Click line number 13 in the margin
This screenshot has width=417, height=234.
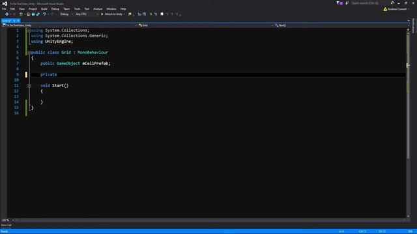pyautogui.click(x=16, y=97)
